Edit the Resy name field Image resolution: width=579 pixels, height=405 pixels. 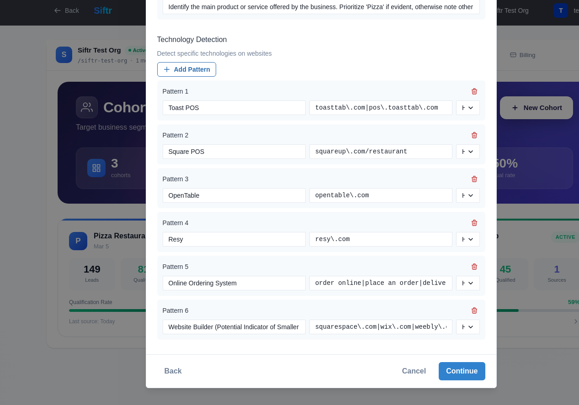pos(234,239)
